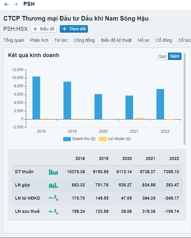Open the Biểu đồ kỹ thuật tab
This screenshot has height=238, width=191.
point(116,40)
